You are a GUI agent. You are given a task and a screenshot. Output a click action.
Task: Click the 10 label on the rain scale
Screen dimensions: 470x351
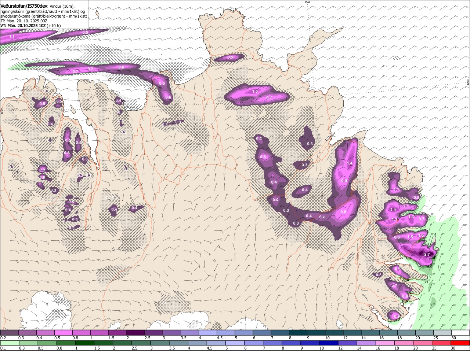point(322,348)
